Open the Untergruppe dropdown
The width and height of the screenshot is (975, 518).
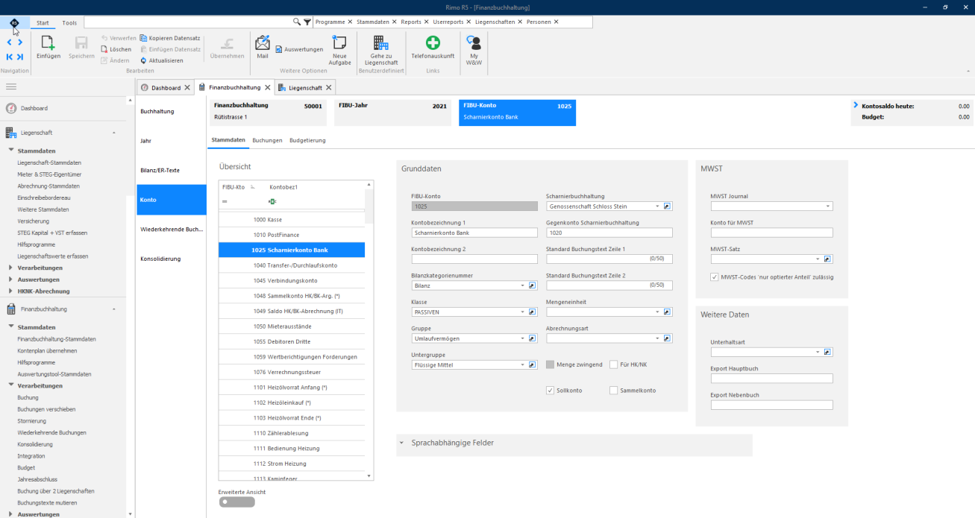point(522,364)
